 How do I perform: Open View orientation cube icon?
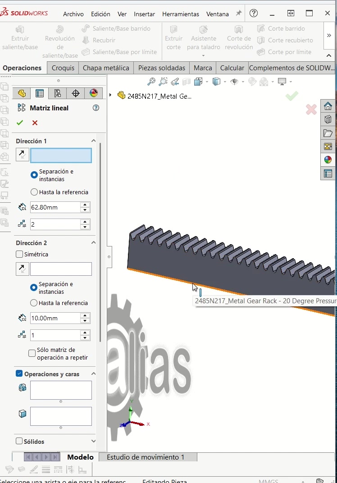coord(198,81)
